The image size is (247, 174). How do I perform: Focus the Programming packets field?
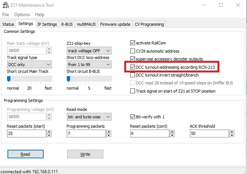coord(86,134)
